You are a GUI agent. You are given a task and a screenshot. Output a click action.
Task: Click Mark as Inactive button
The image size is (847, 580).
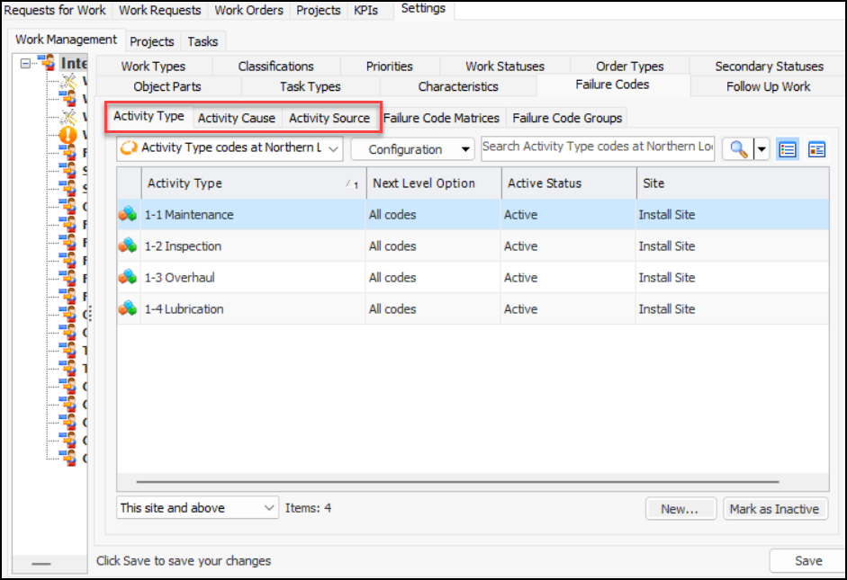coord(775,509)
